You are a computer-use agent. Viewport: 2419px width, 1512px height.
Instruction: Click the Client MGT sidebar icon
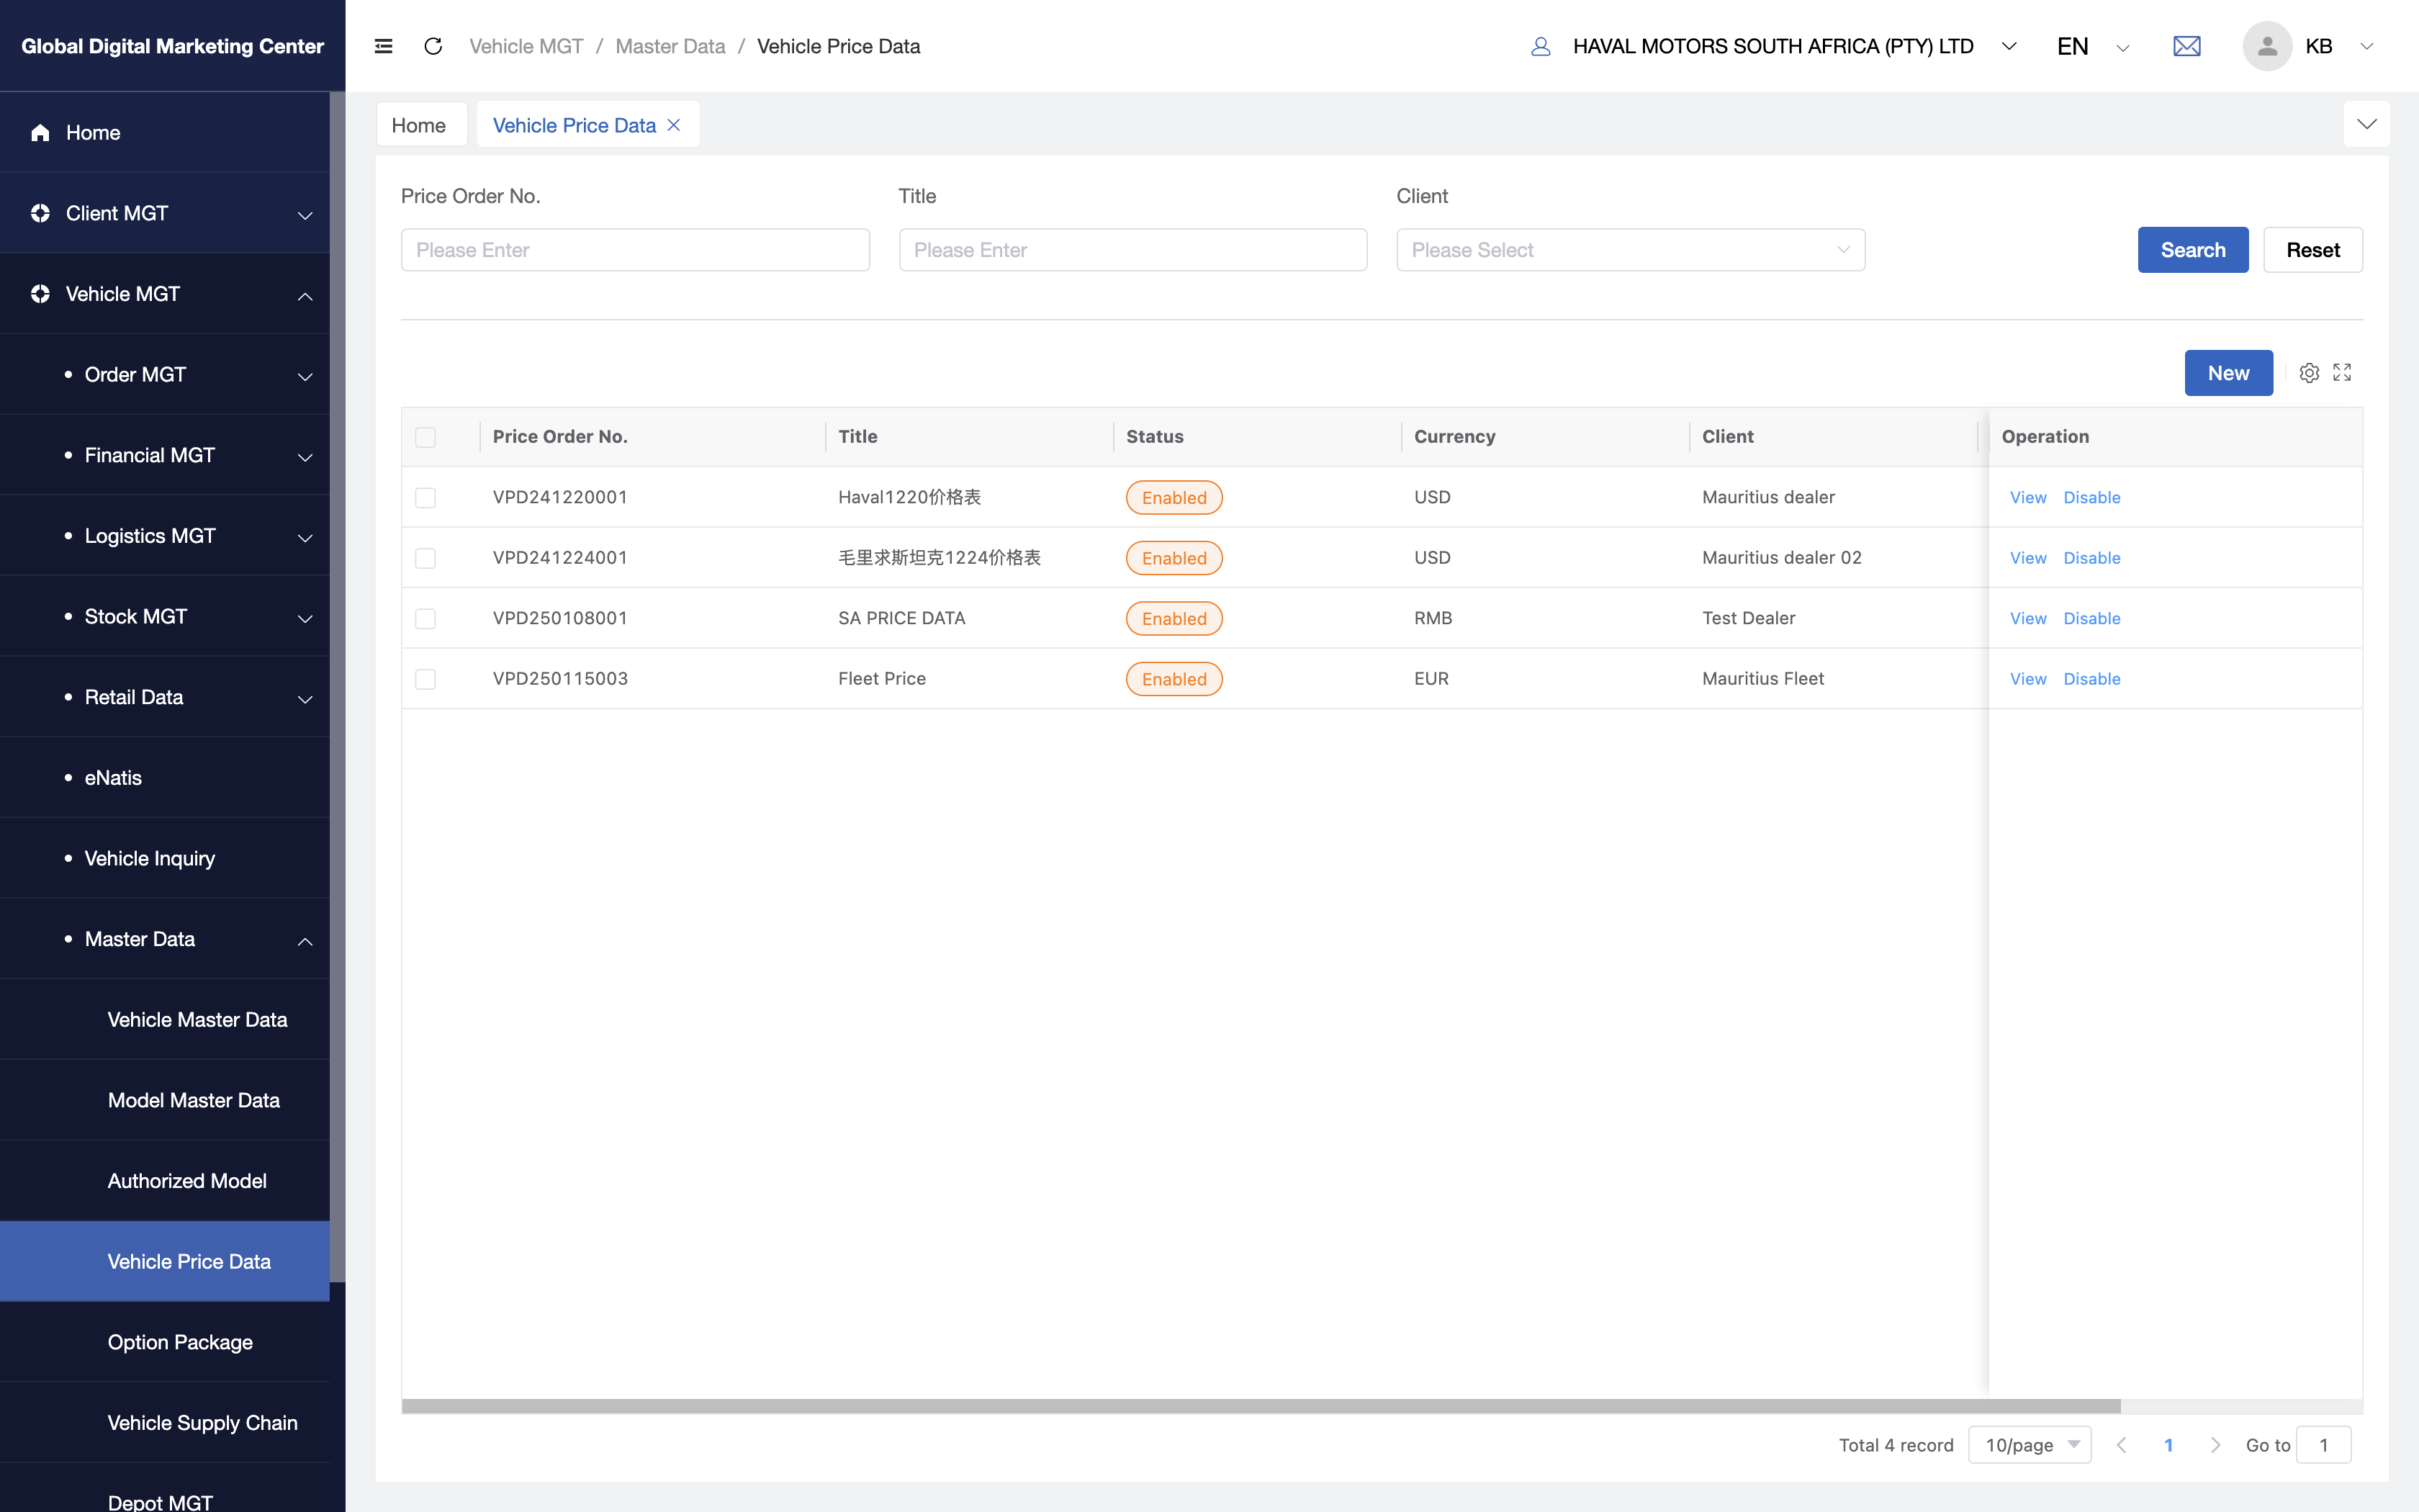(40, 213)
